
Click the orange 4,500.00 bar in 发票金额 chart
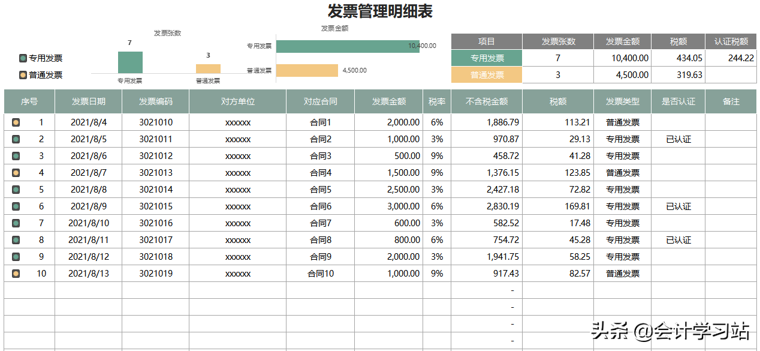coord(307,70)
